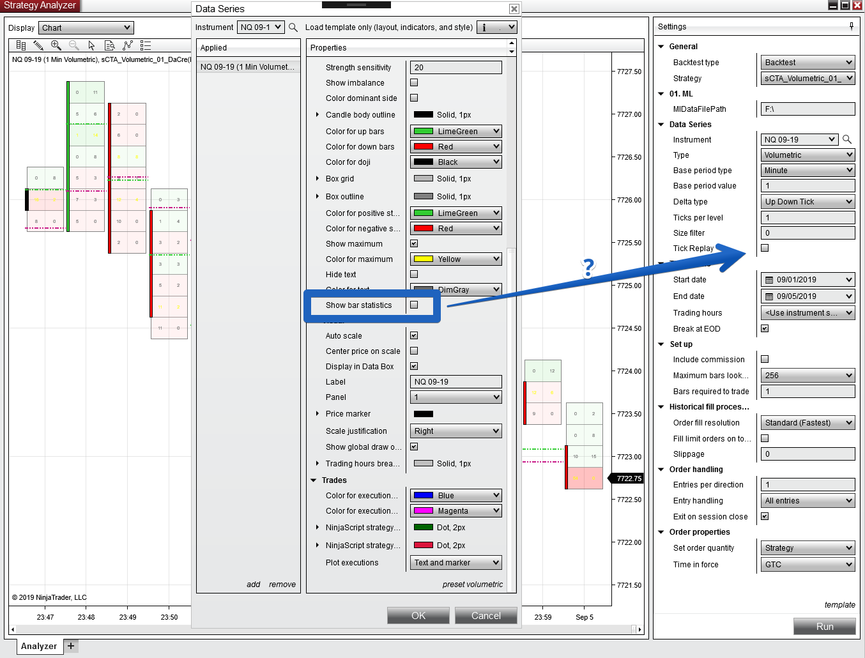
Task: Uncheck Show maximum
Action: (x=414, y=243)
